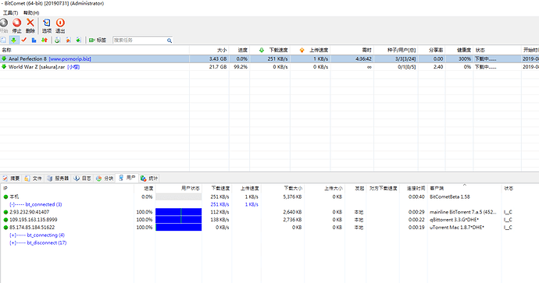Click the magnifier icon in task search
This screenshot has width=539, height=283.
(170, 41)
